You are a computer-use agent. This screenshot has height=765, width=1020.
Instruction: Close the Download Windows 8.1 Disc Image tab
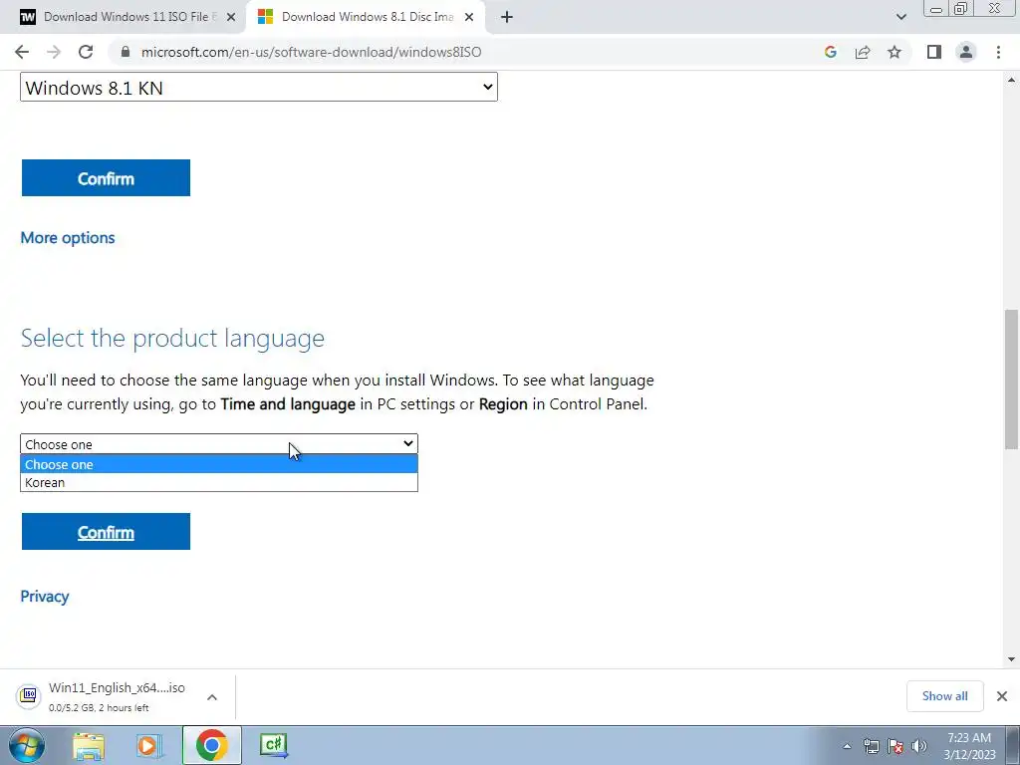469,17
